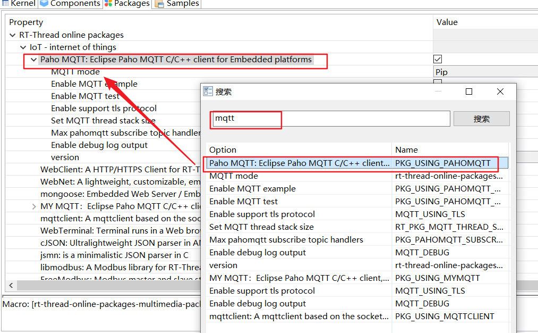Select Enable MQTT example in search results
Image resolution: width=538 pixels, height=333 pixels.
click(252, 189)
